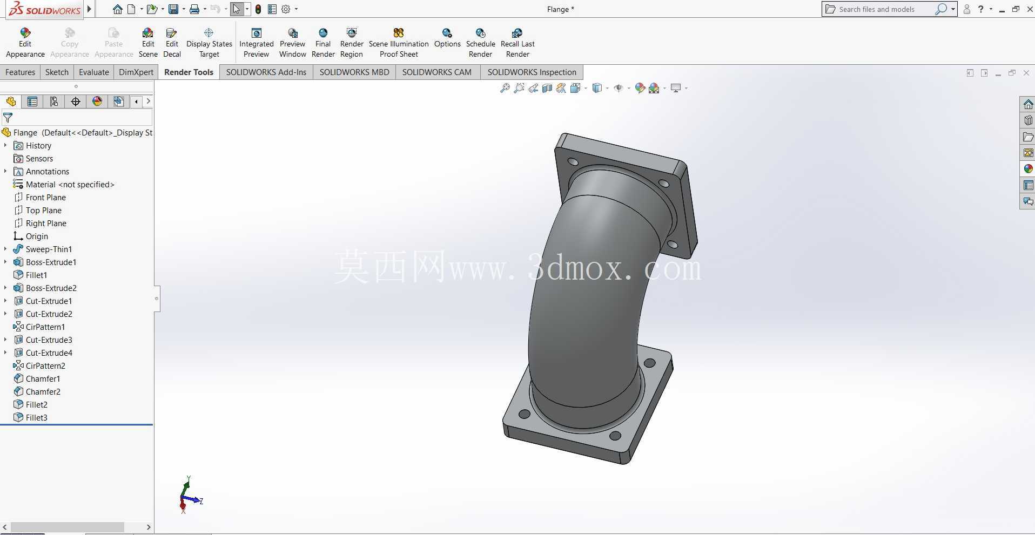Click Display Style cube icon
1035x535 pixels.
596,88
